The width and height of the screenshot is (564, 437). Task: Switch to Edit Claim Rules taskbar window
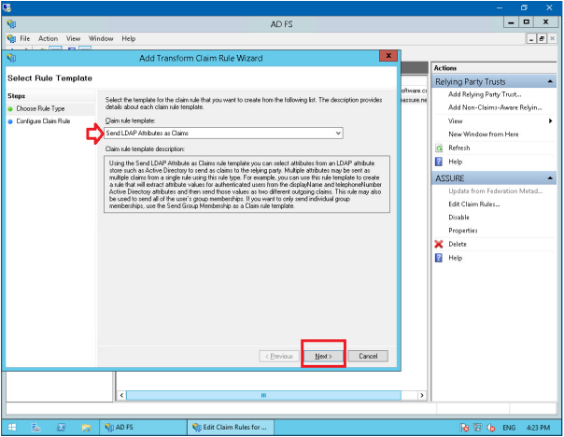pos(230,427)
